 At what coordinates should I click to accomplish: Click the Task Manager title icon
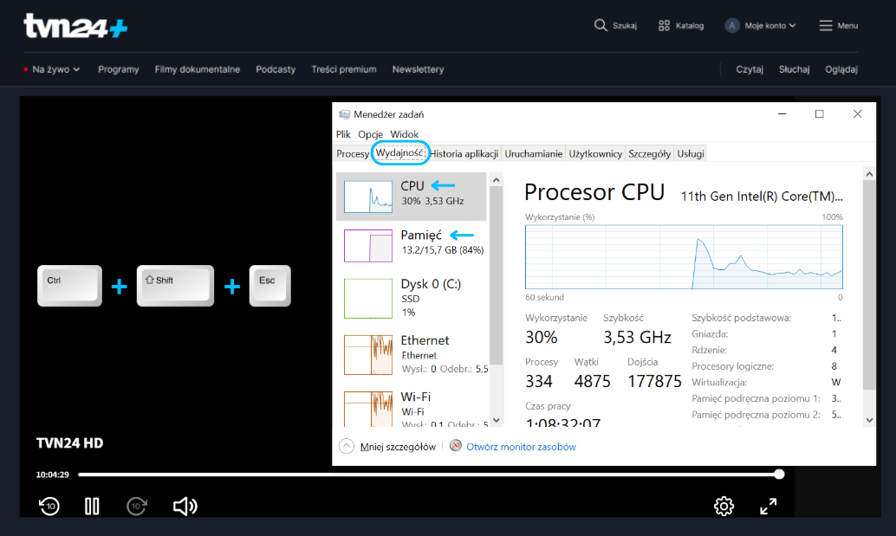344,114
